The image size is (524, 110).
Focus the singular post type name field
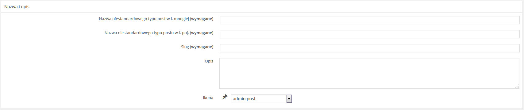pos(369,34)
